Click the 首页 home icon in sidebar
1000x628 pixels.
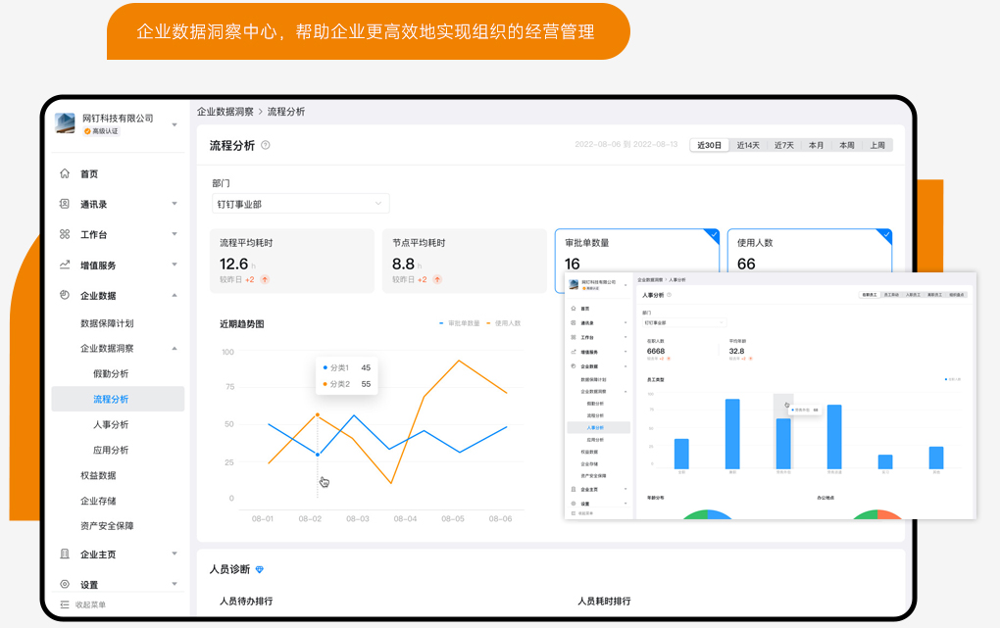[x=65, y=174]
